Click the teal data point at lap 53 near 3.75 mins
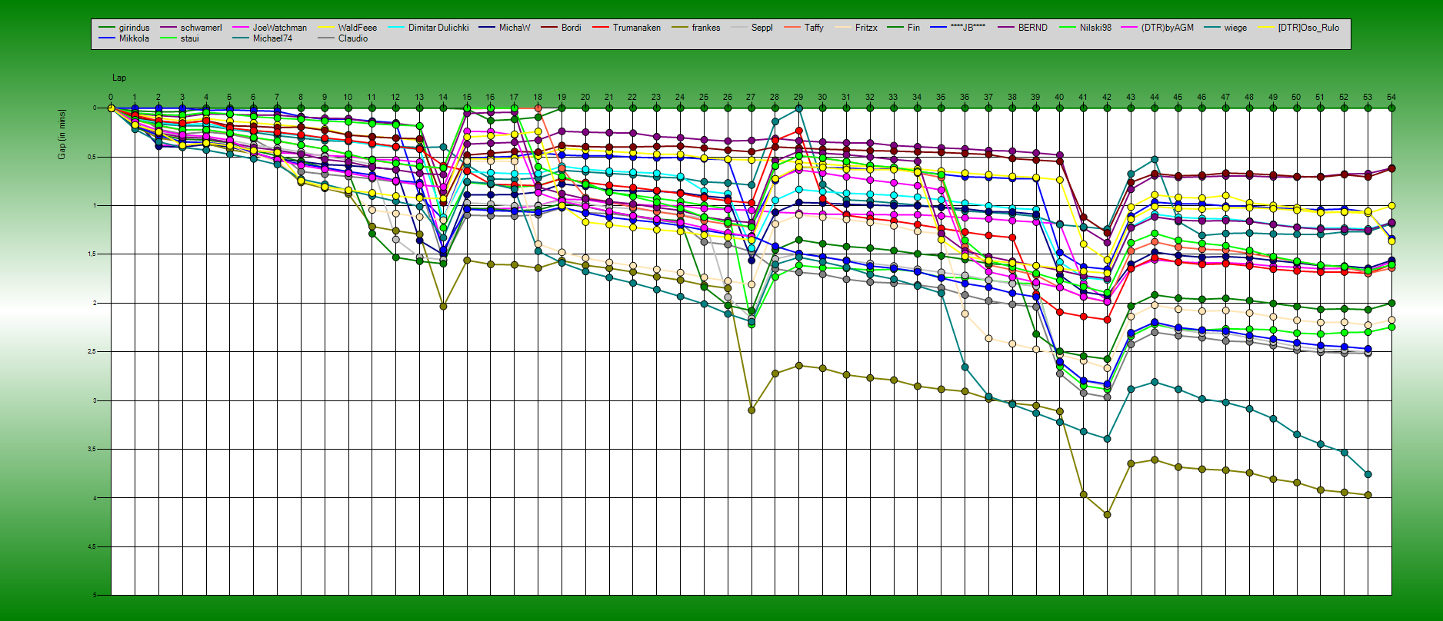1443x621 pixels. click(x=1368, y=474)
